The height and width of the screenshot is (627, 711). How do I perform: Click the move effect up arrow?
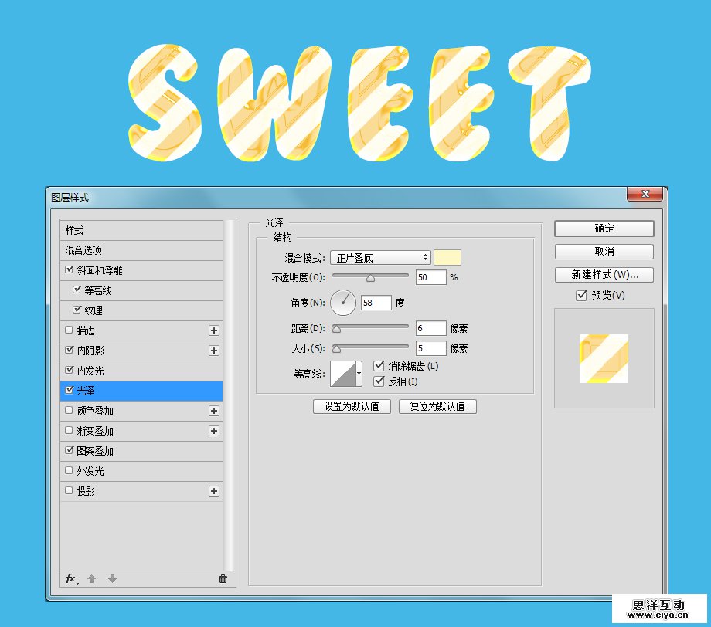91,578
